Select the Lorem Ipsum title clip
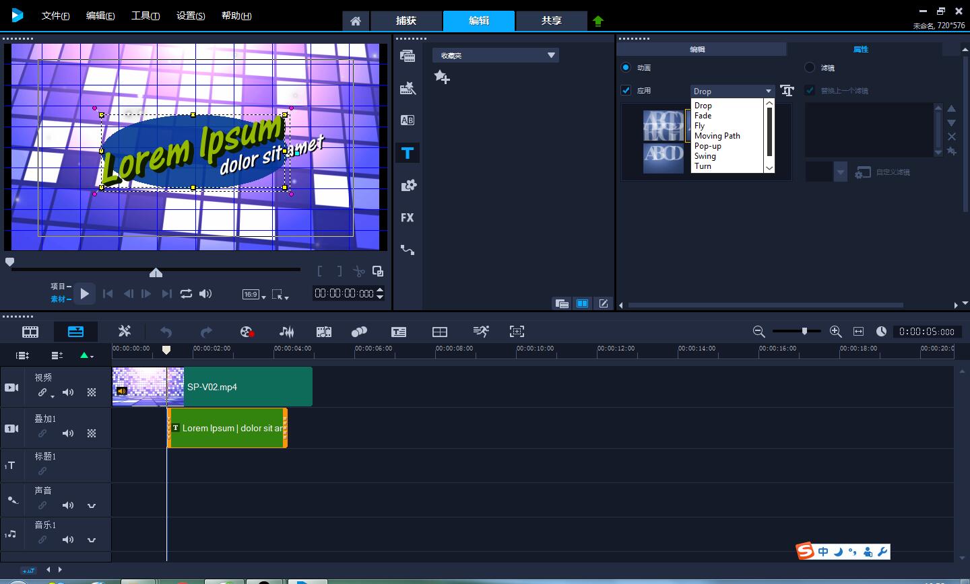 pos(228,428)
